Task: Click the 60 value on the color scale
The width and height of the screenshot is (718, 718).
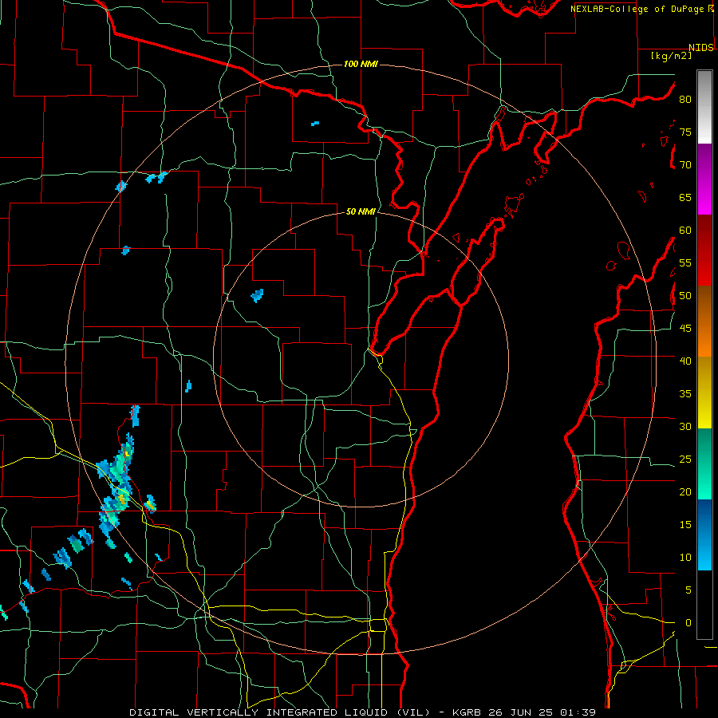Action: [x=685, y=231]
